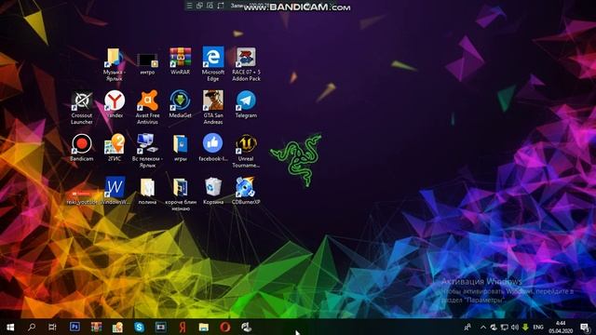Switch input language via ENG indicator
This screenshot has height=335, width=596.
538,327
